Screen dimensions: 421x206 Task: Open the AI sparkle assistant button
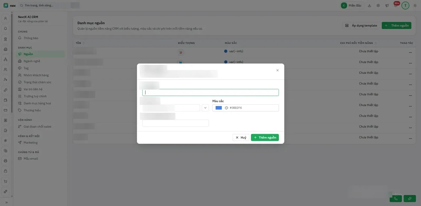[410, 198]
